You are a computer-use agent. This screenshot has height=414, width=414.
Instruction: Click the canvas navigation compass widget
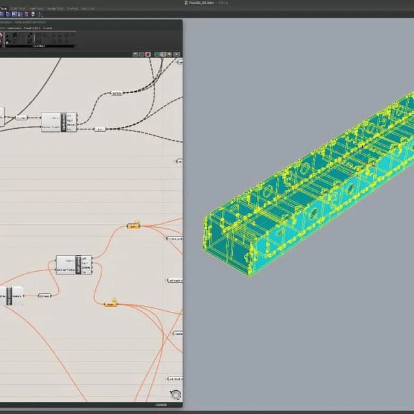tap(175, 395)
